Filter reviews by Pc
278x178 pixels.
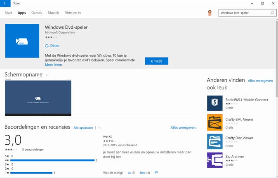point(99,127)
